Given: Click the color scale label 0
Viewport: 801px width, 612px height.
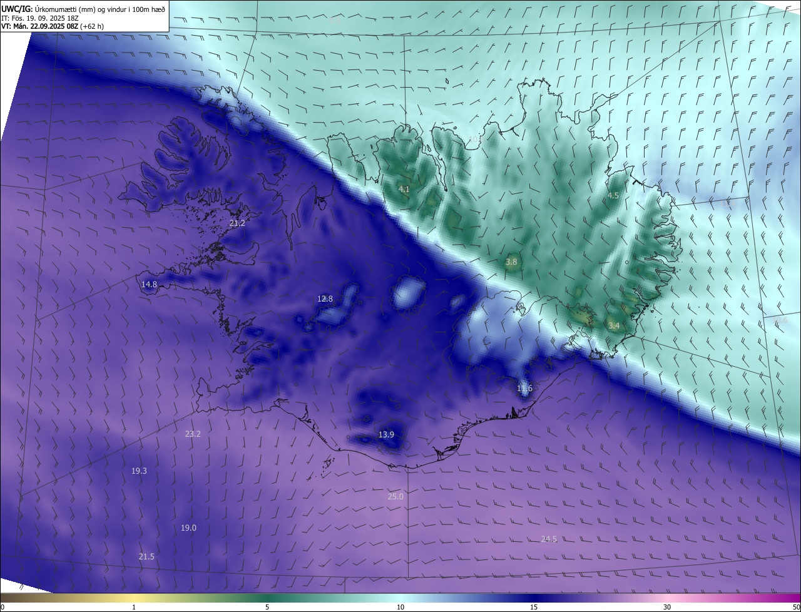Looking at the screenshot, I should tap(3, 608).
